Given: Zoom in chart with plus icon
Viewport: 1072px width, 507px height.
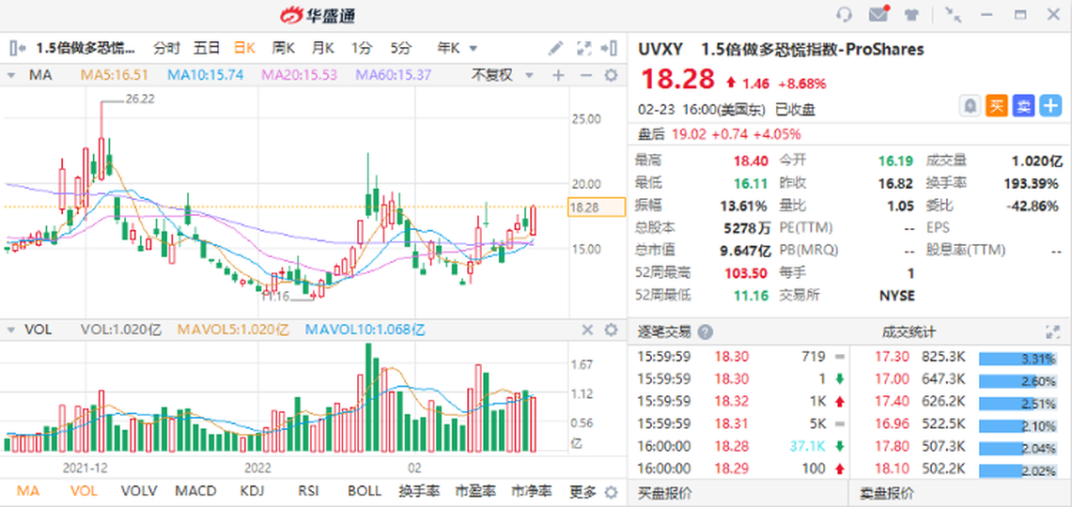Looking at the screenshot, I should point(558,75).
